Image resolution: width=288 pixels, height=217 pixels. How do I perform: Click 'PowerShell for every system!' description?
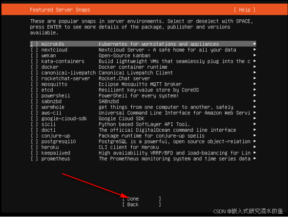tap(139, 96)
